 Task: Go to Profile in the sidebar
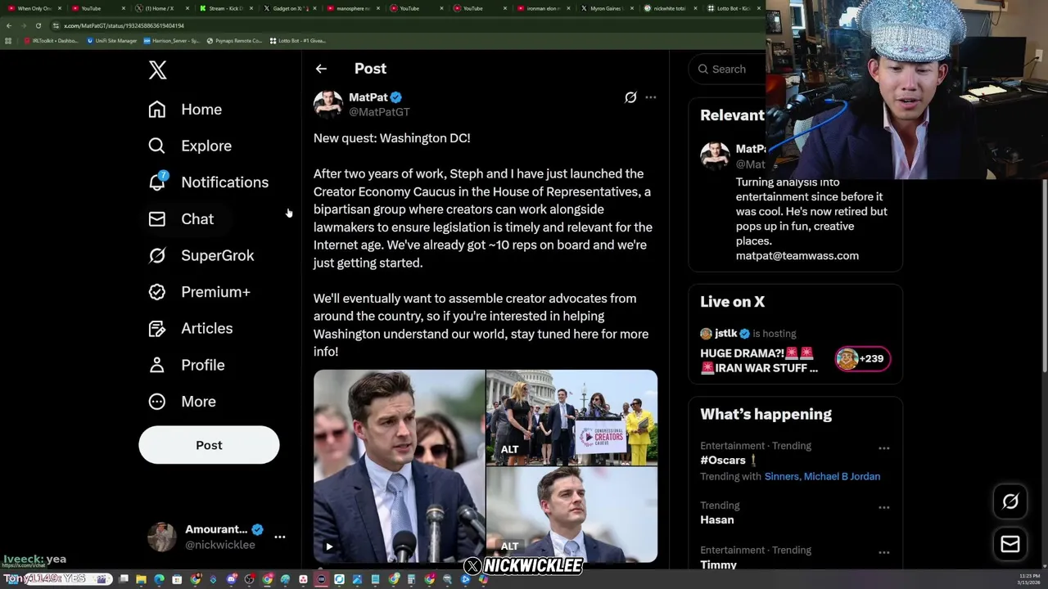(x=186, y=365)
